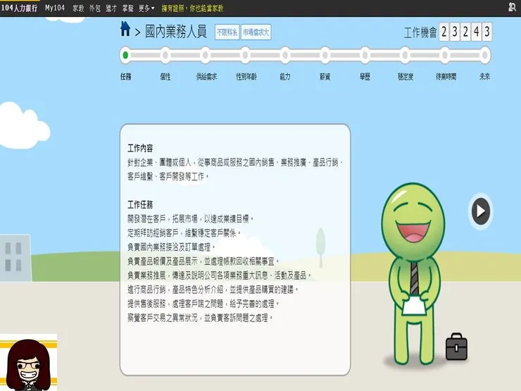The height and width of the screenshot is (391, 521).
Task: Expand the 更多 dropdown menu
Action: pyautogui.click(x=146, y=8)
